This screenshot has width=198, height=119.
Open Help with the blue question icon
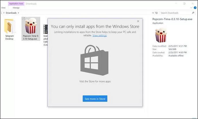pyautogui.click(x=195, y=8)
